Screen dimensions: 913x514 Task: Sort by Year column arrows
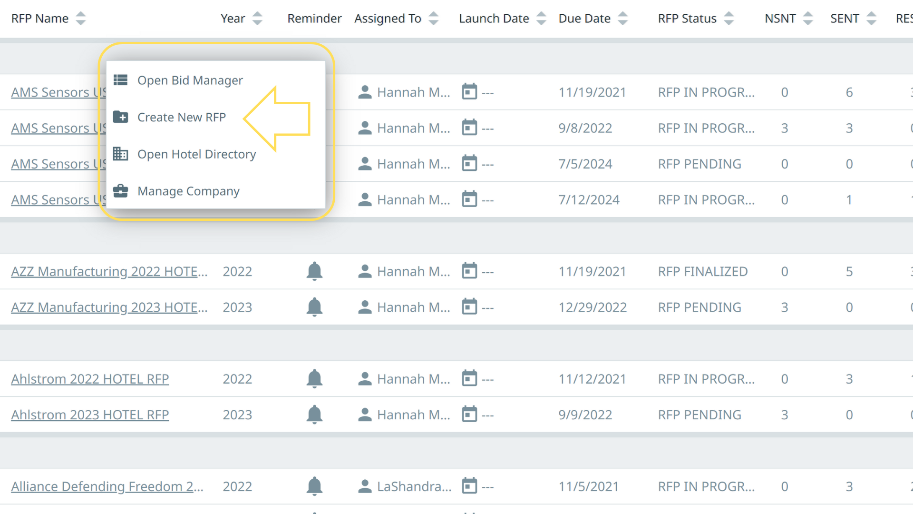(257, 19)
